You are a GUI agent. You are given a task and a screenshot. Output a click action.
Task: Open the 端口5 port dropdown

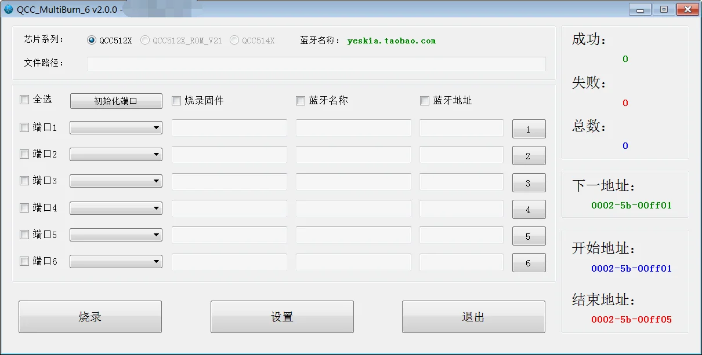(x=116, y=235)
